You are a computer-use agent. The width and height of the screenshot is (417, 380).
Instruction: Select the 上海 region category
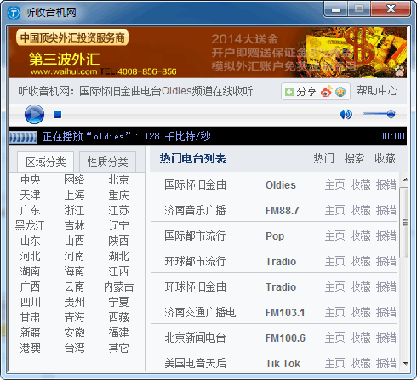[x=74, y=195]
